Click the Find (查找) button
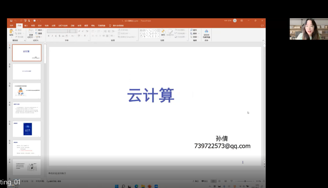Image resolution: width=328 pixels, height=188 pixels. (x=194, y=30)
